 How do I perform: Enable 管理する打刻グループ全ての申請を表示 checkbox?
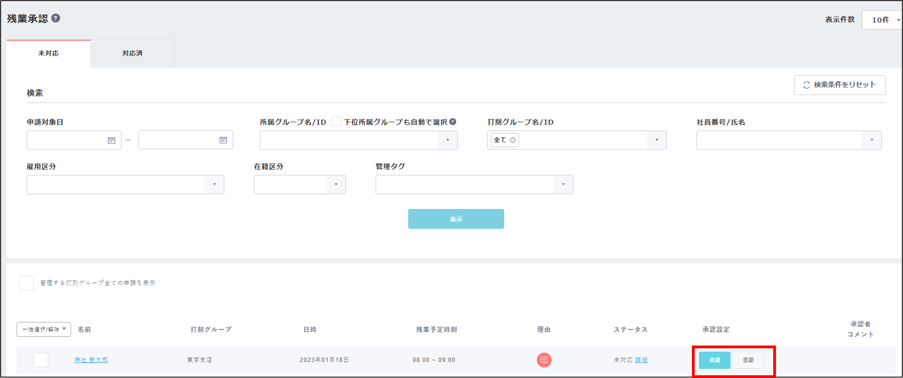(27, 283)
